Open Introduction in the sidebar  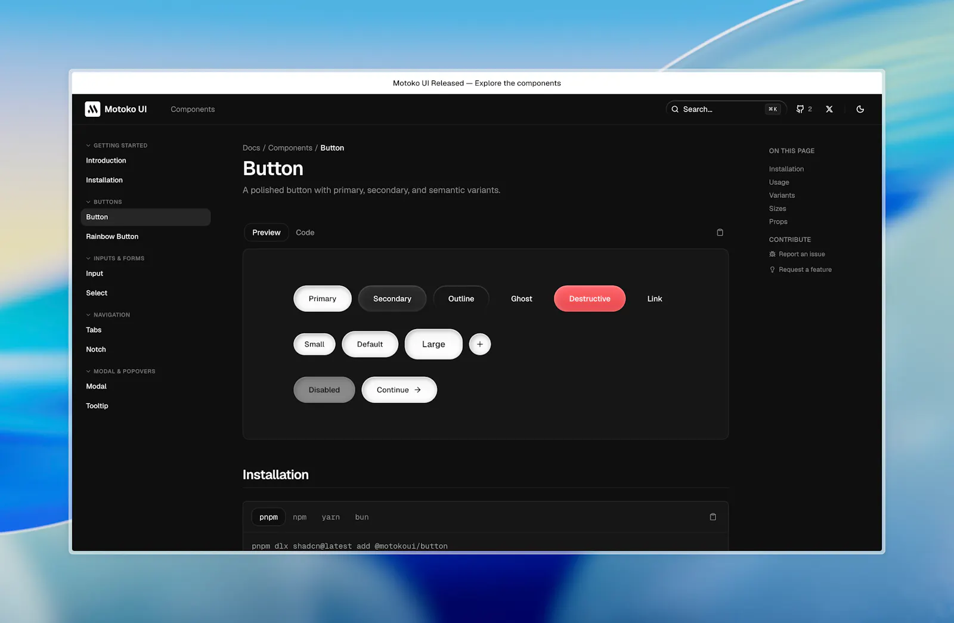pyautogui.click(x=106, y=160)
